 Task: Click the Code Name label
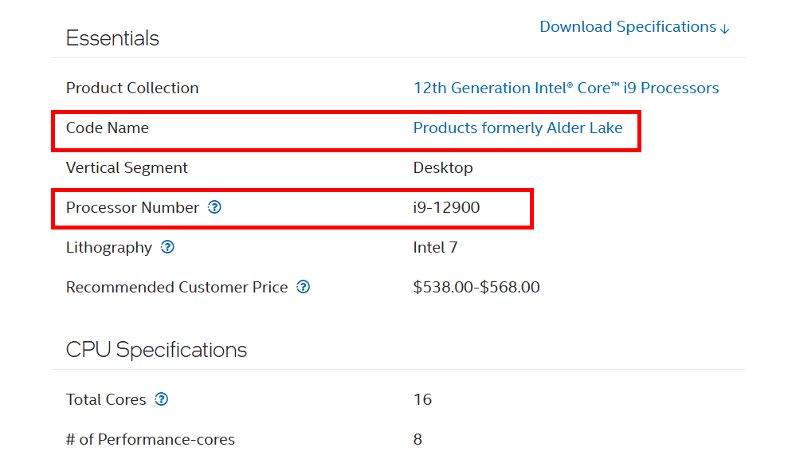(107, 128)
